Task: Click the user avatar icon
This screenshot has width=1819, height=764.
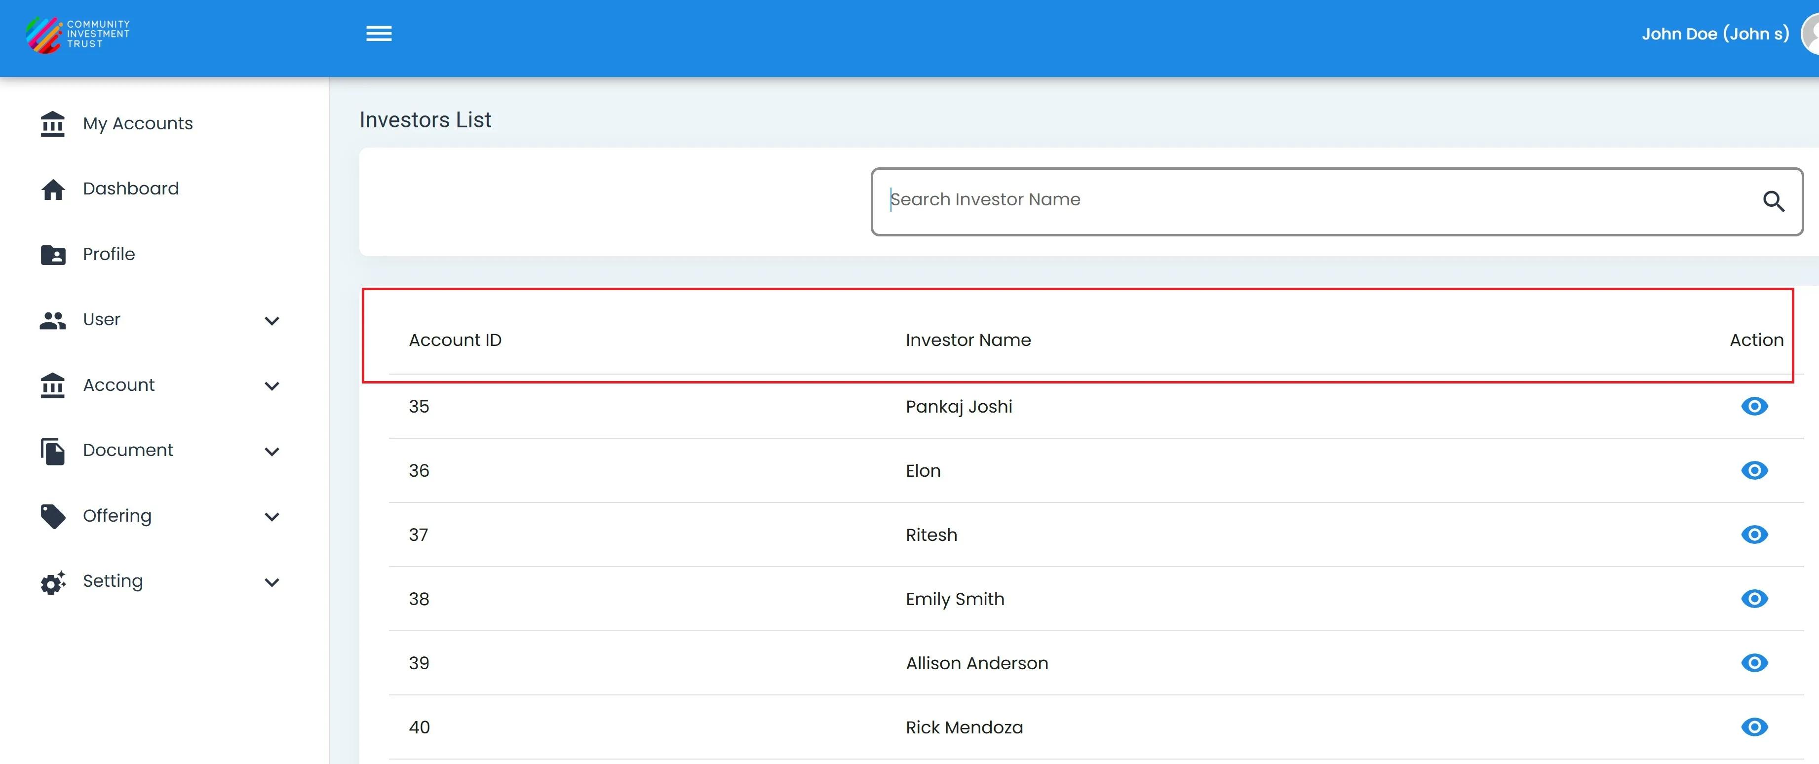Action: coord(1811,34)
